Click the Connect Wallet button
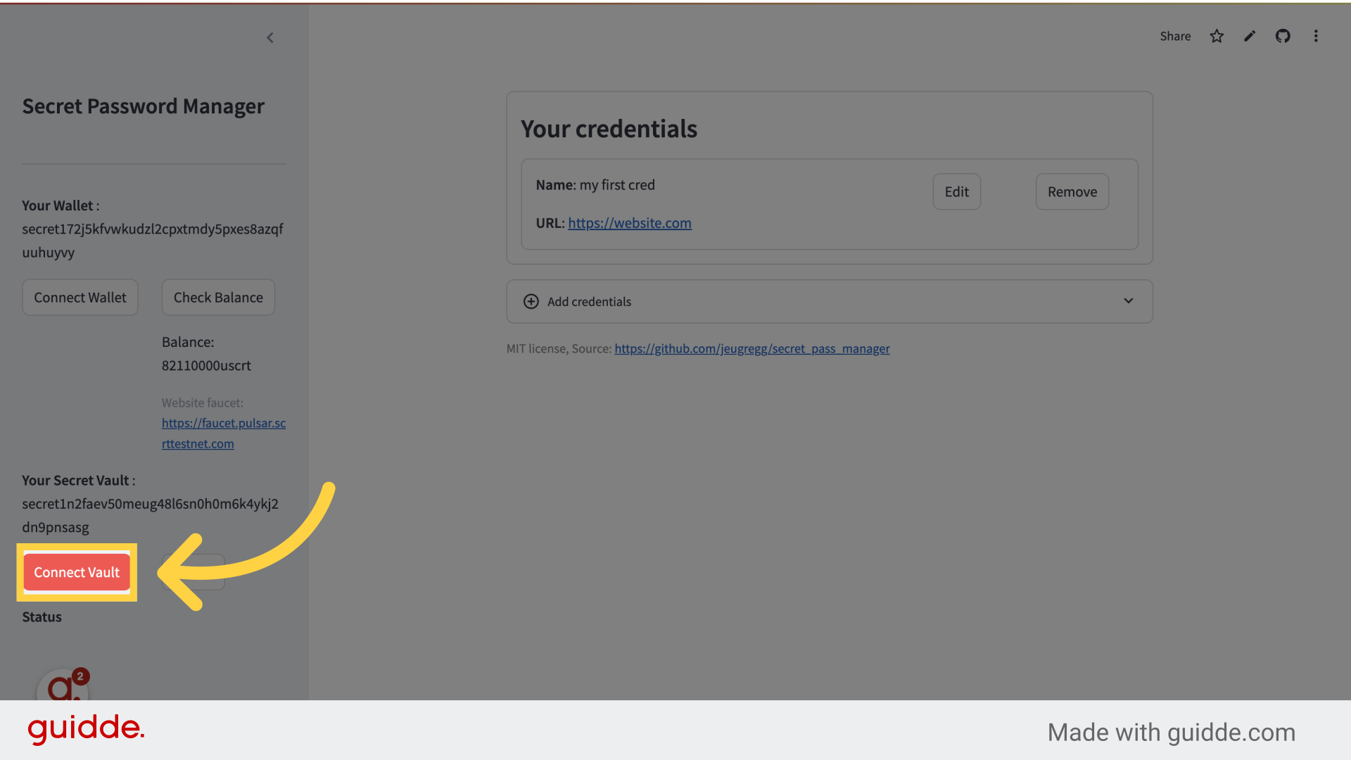The height and width of the screenshot is (760, 1351). [x=80, y=297]
